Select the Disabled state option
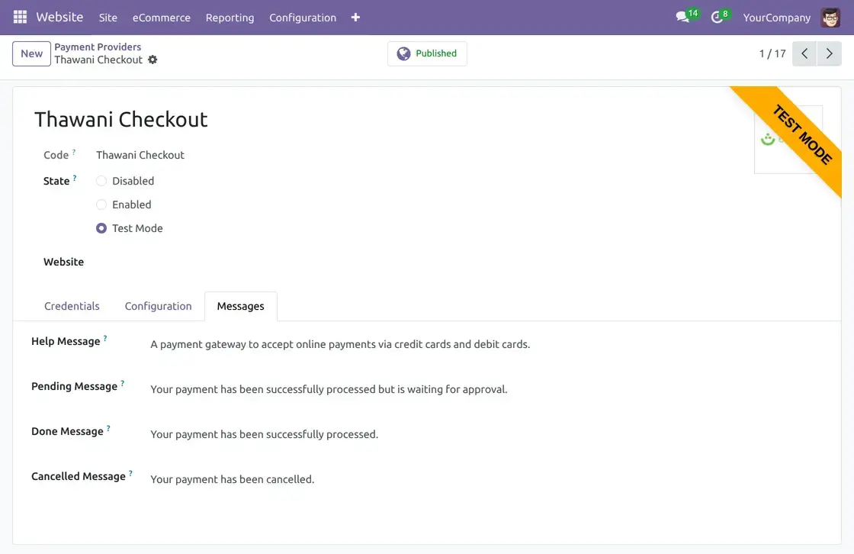 101,181
